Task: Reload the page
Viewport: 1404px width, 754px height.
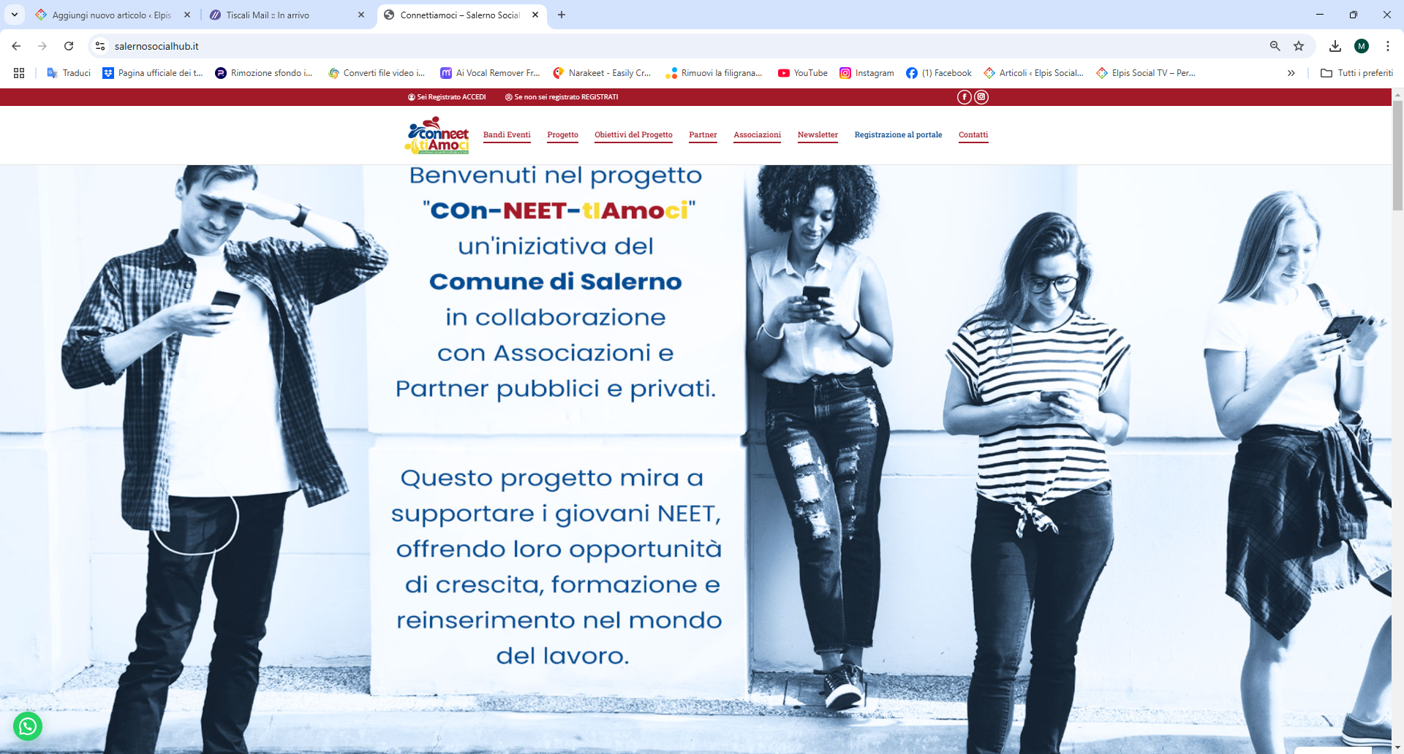Action: coord(69,46)
